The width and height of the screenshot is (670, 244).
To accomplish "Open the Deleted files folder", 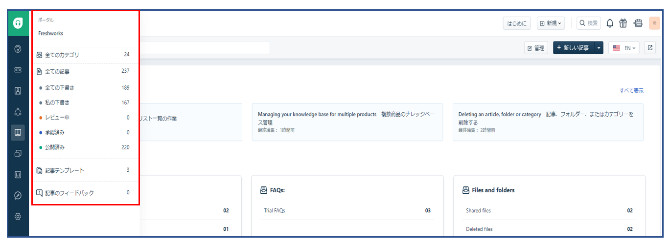I will [x=479, y=229].
